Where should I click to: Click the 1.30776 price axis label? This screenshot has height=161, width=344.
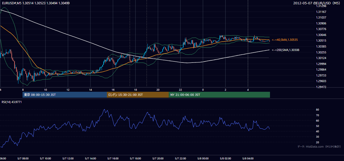[321, 29]
